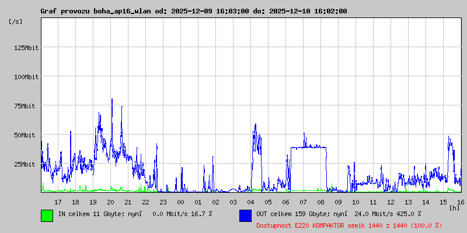467x233 pixels.
Task: Click hour label 20 on time axis
Action: point(110,202)
